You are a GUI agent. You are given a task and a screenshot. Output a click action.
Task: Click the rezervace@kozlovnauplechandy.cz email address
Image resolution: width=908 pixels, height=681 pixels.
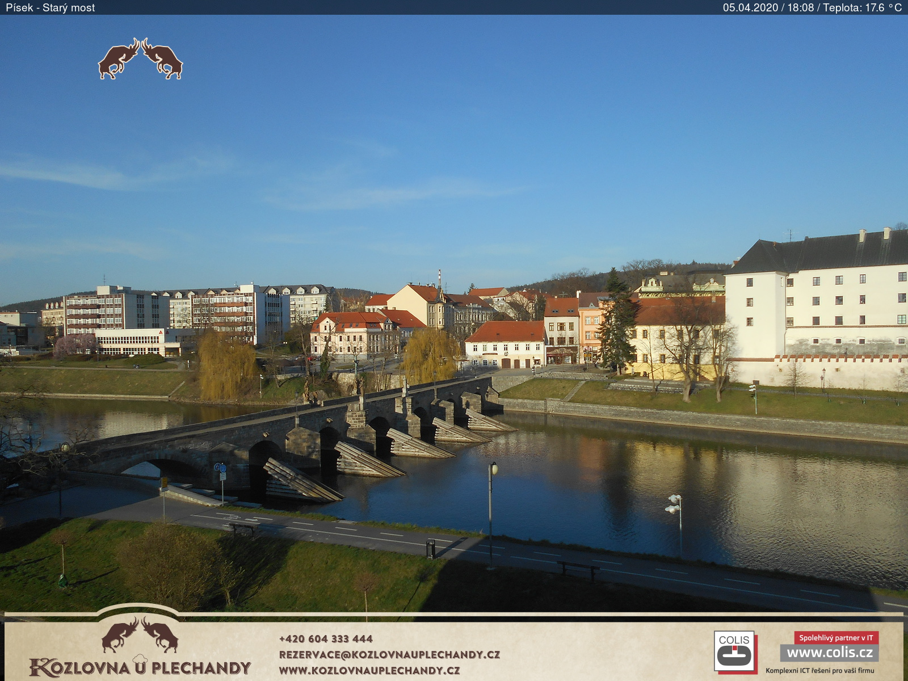[x=389, y=654]
